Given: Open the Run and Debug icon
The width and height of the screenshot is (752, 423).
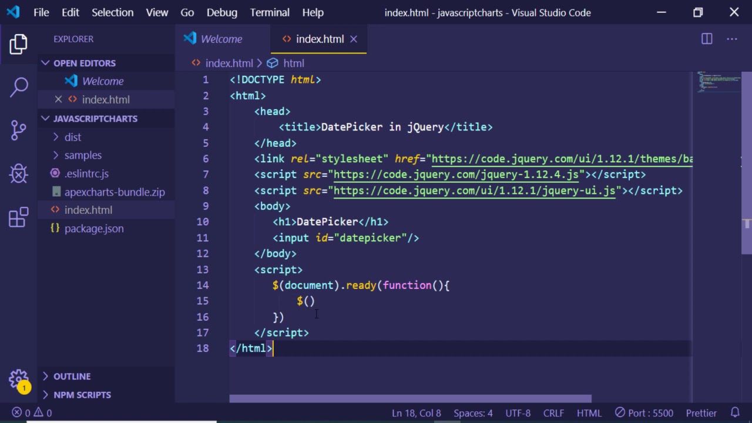Looking at the screenshot, I should click(19, 173).
